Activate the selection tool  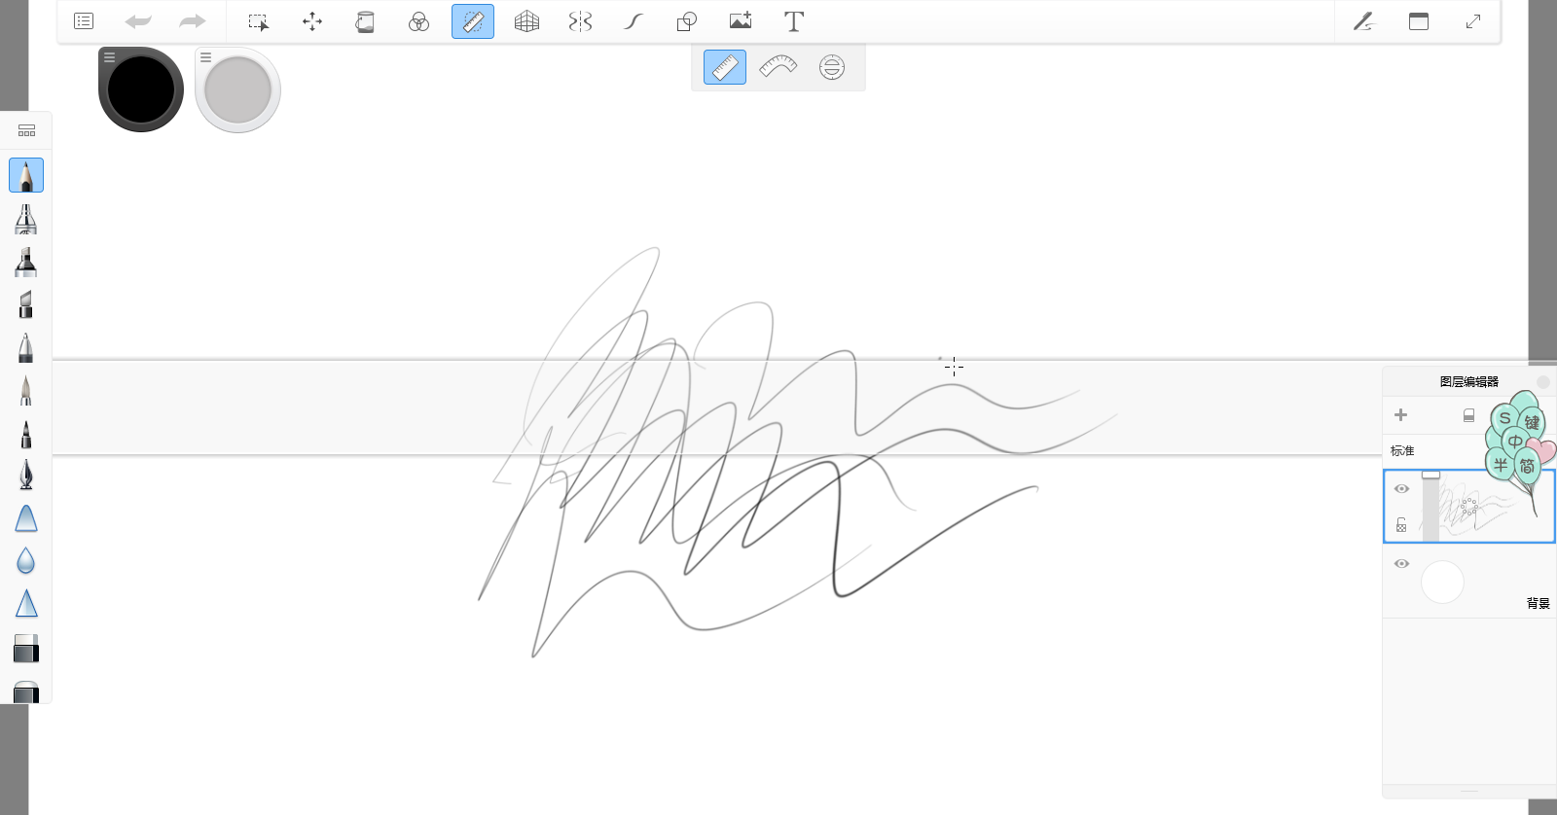258,21
